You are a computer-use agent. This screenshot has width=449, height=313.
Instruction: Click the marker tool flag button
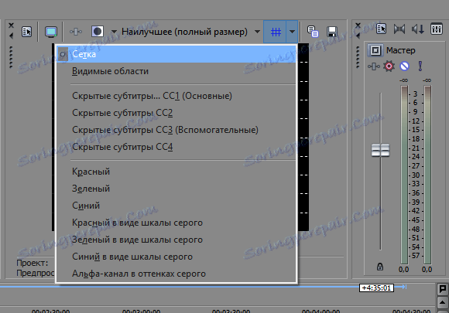point(442,289)
